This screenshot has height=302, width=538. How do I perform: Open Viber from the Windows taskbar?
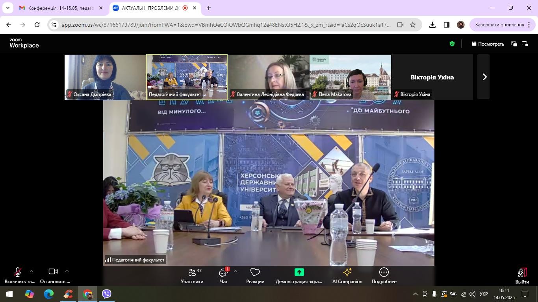tap(107, 294)
